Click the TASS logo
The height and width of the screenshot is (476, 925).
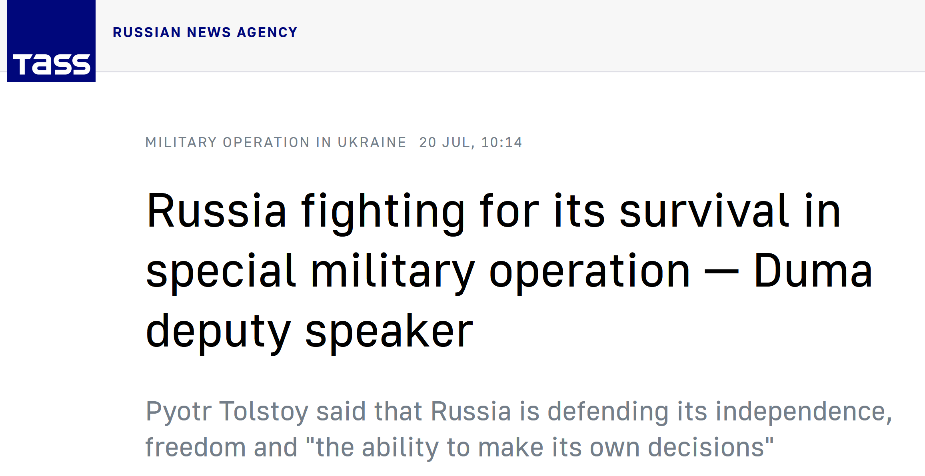click(51, 41)
